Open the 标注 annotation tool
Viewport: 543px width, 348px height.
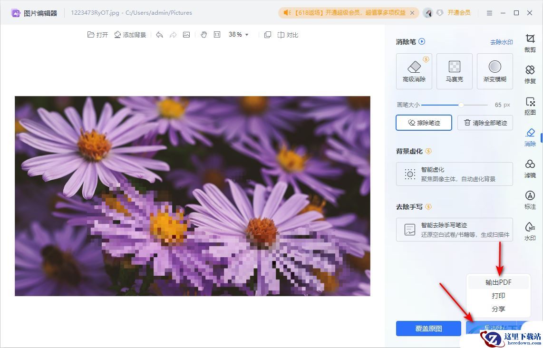[530, 200]
